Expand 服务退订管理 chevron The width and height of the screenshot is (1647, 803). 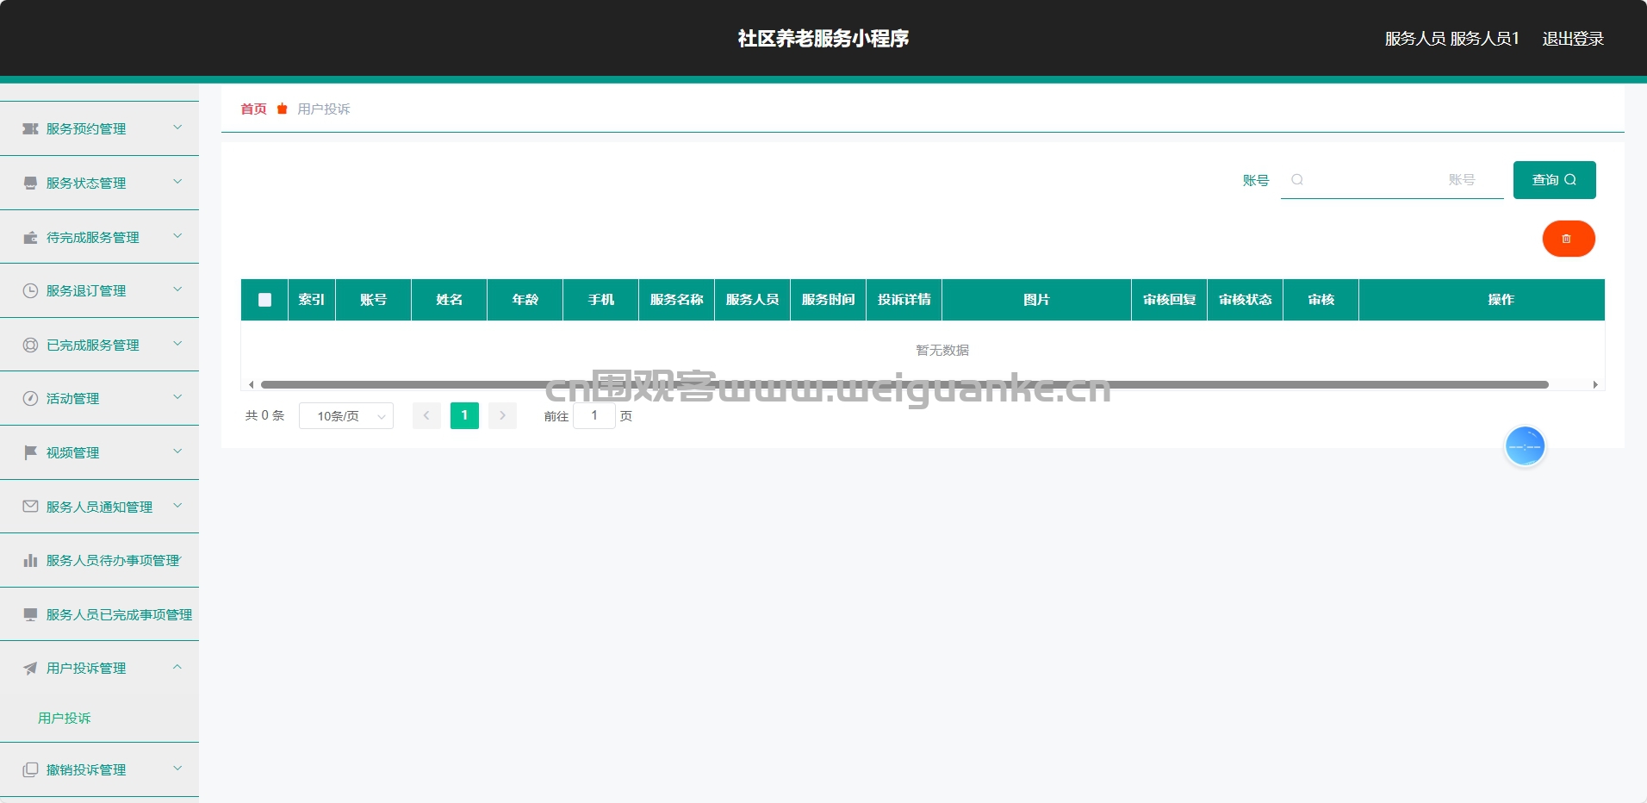click(177, 289)
